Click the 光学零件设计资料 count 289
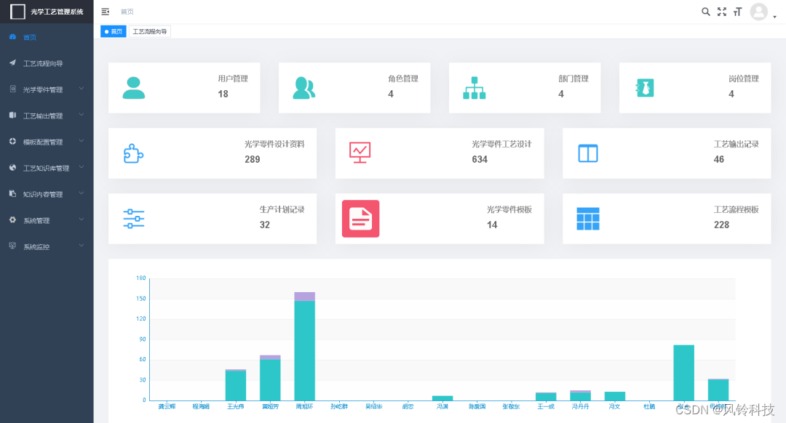This screenshot has height=423, width=786. [x=252, y=159]
